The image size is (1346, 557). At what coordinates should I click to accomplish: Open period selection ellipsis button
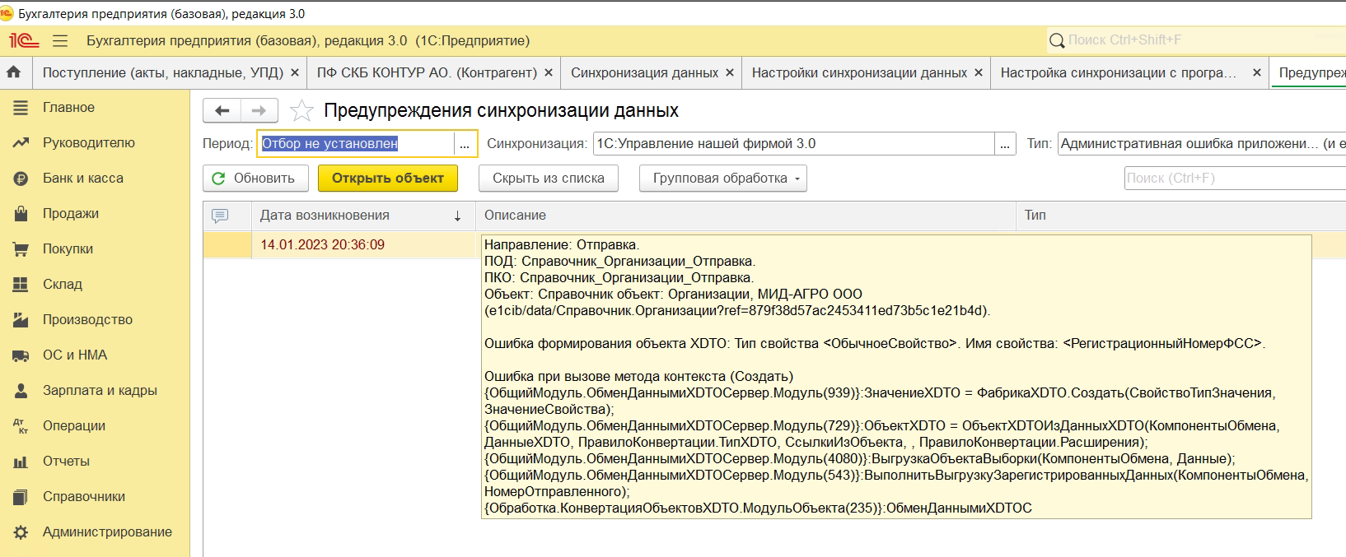pos(465,144)
